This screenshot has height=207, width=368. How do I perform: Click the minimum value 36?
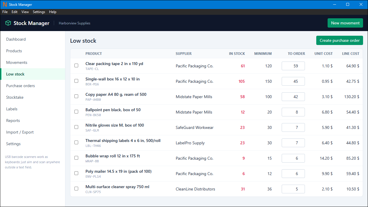269,189
